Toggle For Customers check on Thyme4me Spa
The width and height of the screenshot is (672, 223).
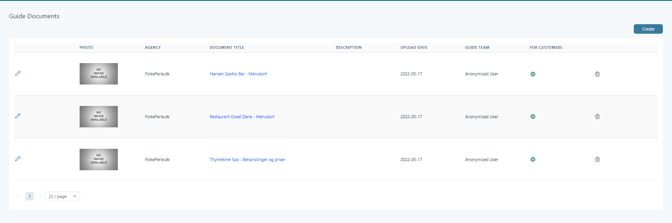pos(533,160)
